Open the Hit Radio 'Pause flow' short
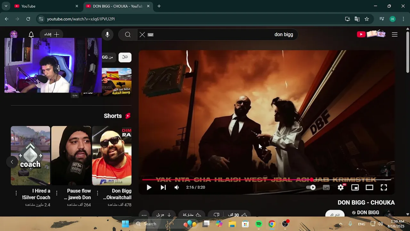Image resolution: width=410 pixels, height=231 pixels. (x=71, y=156)
